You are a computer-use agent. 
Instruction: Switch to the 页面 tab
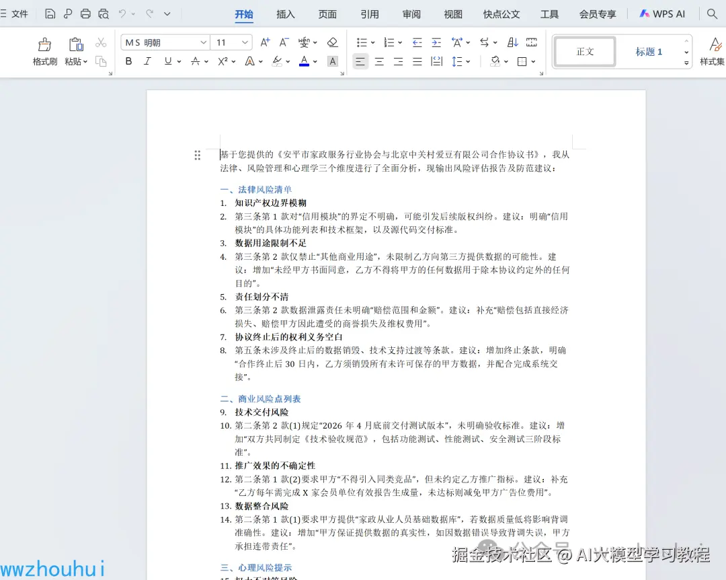[327, 14]
